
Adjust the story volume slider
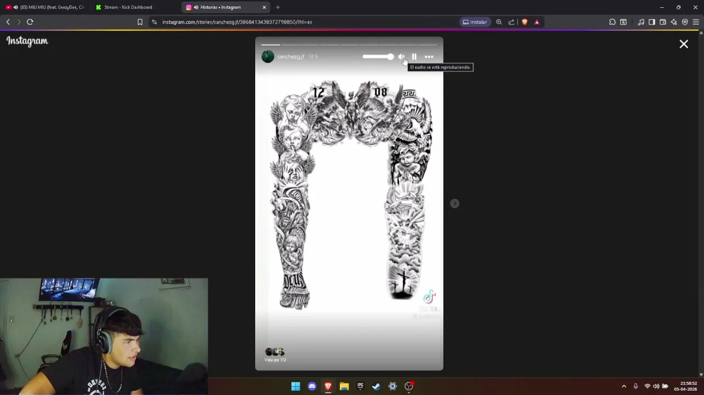click(378, 57)
